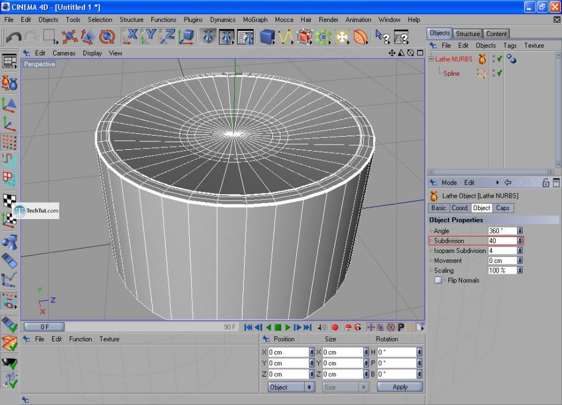Select the Scale tool in the toolbar
This screenshot has height=405, width=562.
click(88, 37)
